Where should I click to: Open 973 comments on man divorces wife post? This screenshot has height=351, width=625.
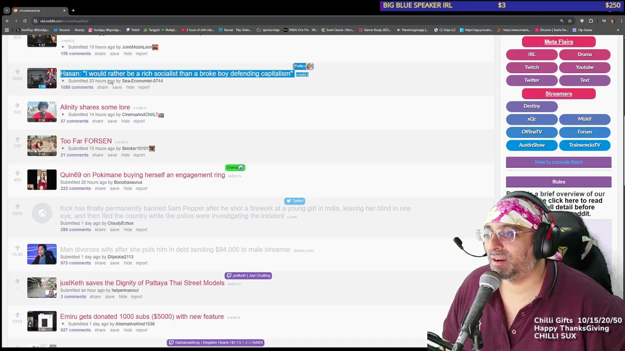pos(76,263)
